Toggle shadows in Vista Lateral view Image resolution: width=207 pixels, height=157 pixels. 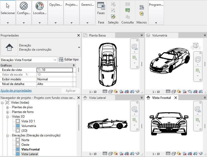coord(121,154)
